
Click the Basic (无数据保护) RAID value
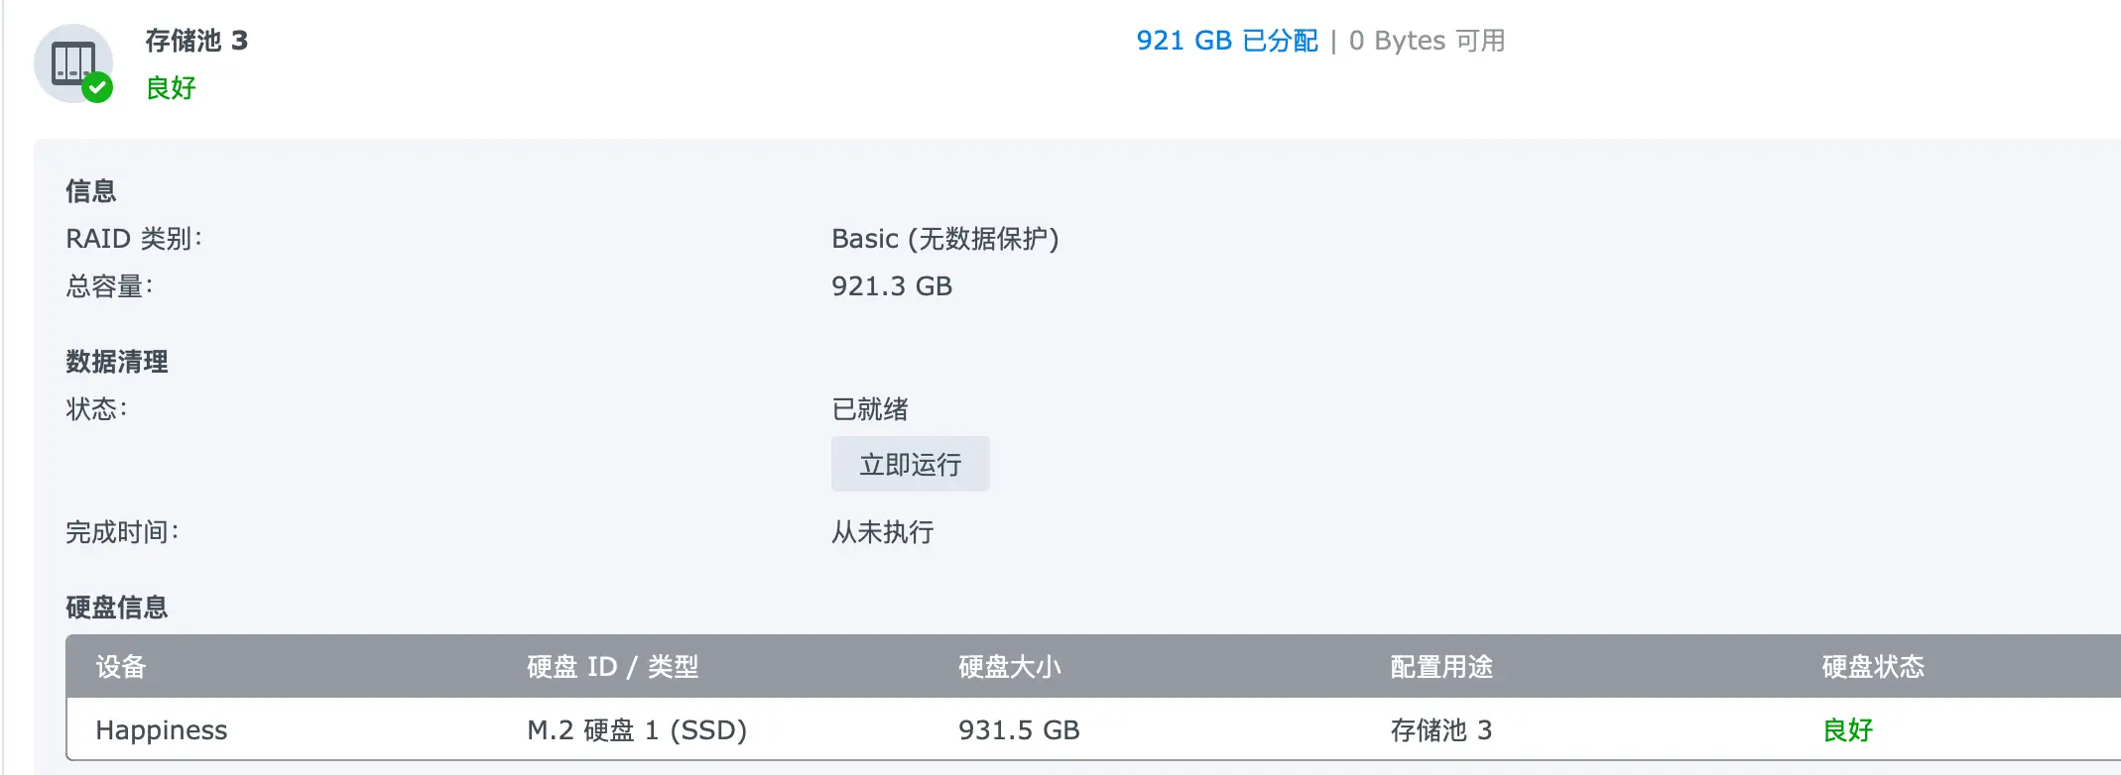(944, 239)
